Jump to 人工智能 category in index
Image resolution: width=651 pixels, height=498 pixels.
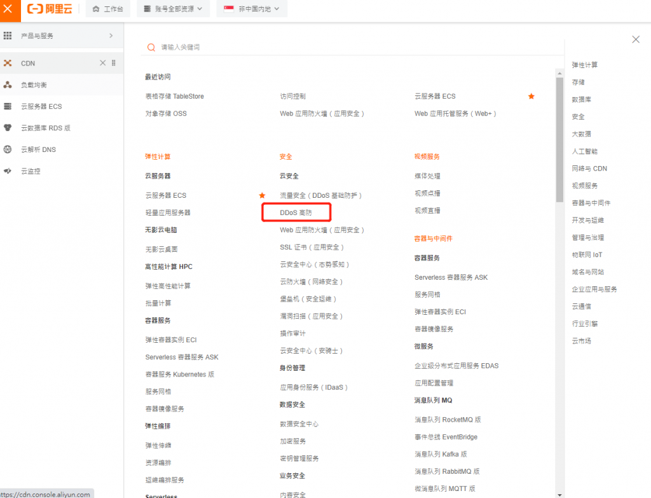(585, 151)
